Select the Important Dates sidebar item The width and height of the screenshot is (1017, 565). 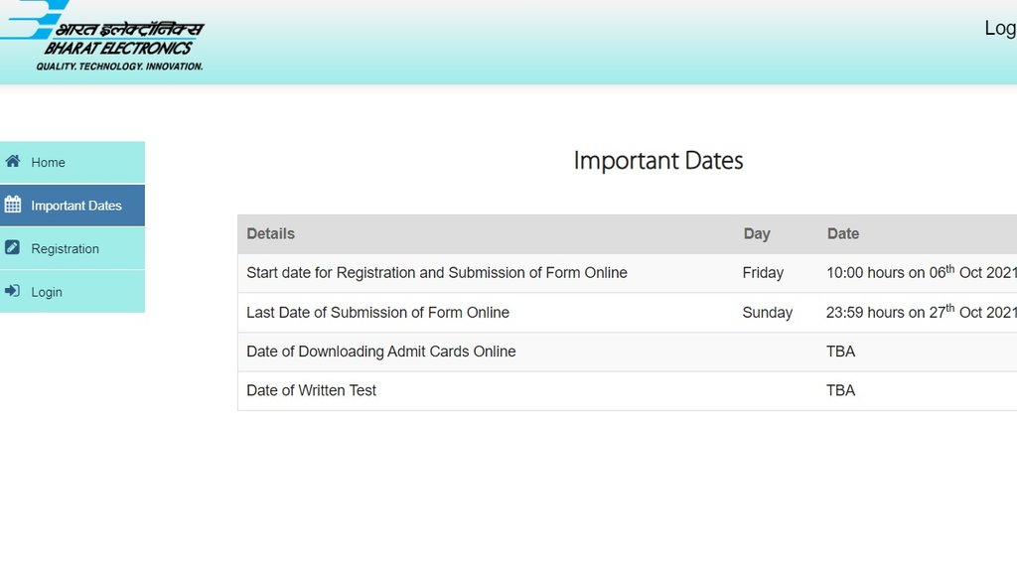point(76,206)
